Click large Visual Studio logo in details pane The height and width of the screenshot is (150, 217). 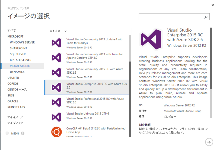tap(151, 39)
